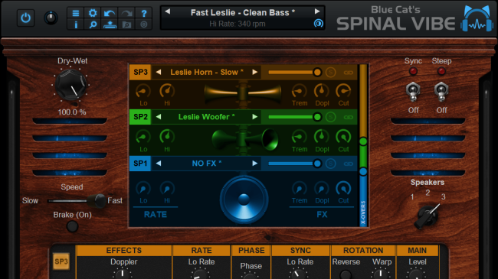Toggle the SP3 link chain icon
Viewport: 498px width, 279px height.
(349, 73)
